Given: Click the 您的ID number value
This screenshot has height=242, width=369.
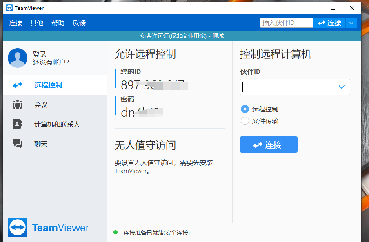Looking at the screenshot, I should tap(154, 85).
